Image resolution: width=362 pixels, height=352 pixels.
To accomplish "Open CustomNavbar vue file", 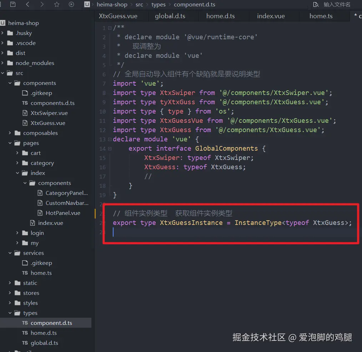I will [67, 203].
